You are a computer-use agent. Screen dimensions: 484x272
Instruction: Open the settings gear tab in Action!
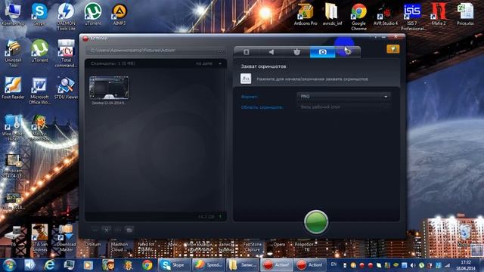[x=348, y=52]
